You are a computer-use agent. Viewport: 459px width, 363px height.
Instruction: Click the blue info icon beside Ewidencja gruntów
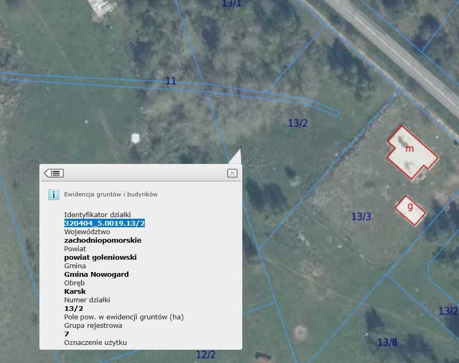[53, 195]
